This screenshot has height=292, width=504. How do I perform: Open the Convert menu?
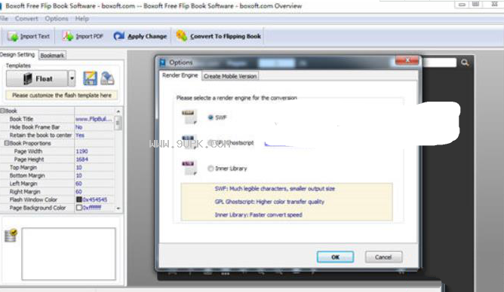(26, 19)
